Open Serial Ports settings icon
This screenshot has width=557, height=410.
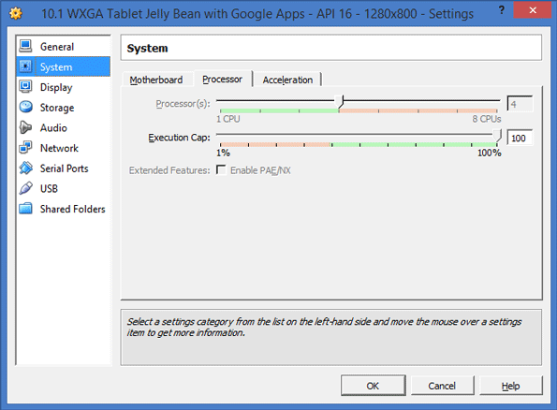25,168
